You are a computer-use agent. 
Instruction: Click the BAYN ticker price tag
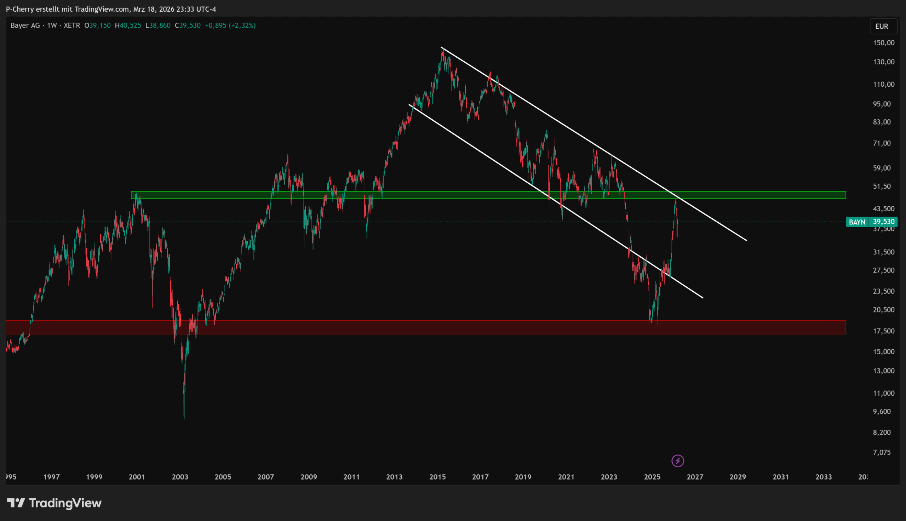857,222
